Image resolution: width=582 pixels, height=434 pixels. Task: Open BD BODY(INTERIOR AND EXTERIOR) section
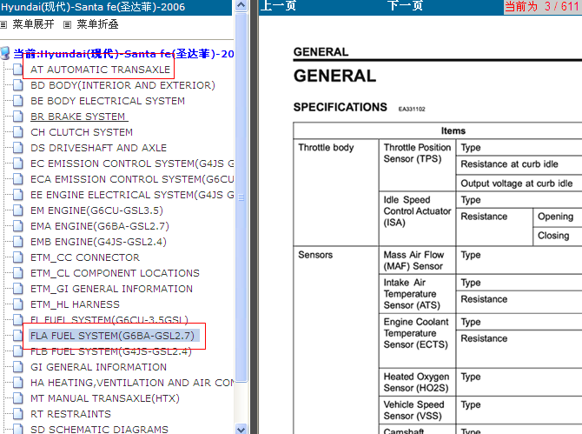(122, 85)
